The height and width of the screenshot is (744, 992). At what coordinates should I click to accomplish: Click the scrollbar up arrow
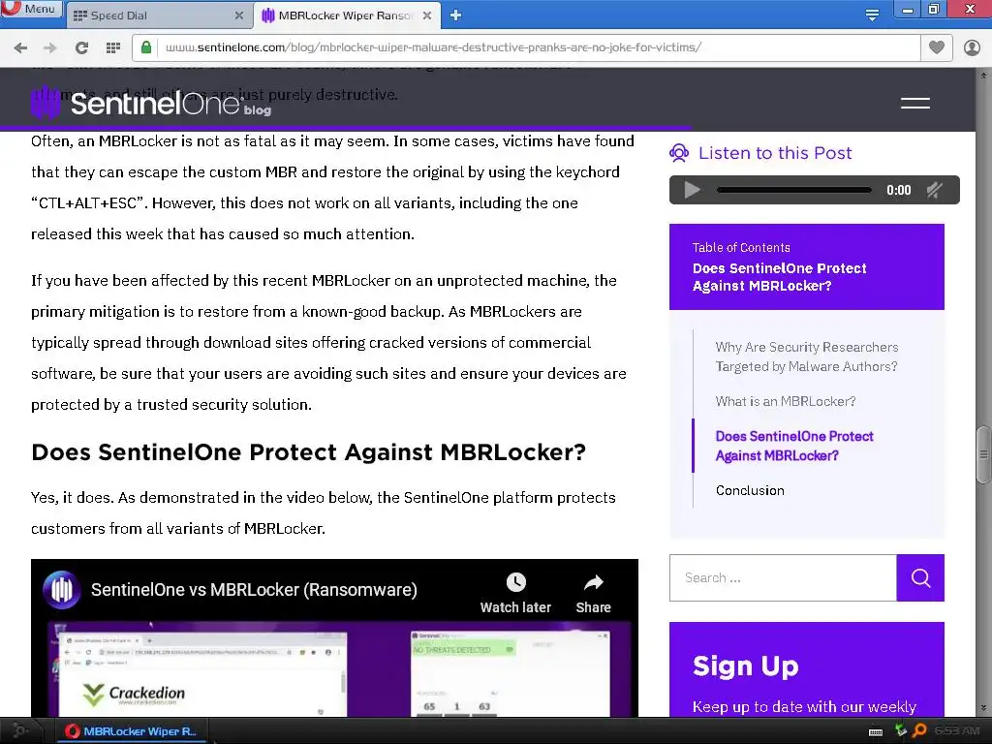point(983,76)
